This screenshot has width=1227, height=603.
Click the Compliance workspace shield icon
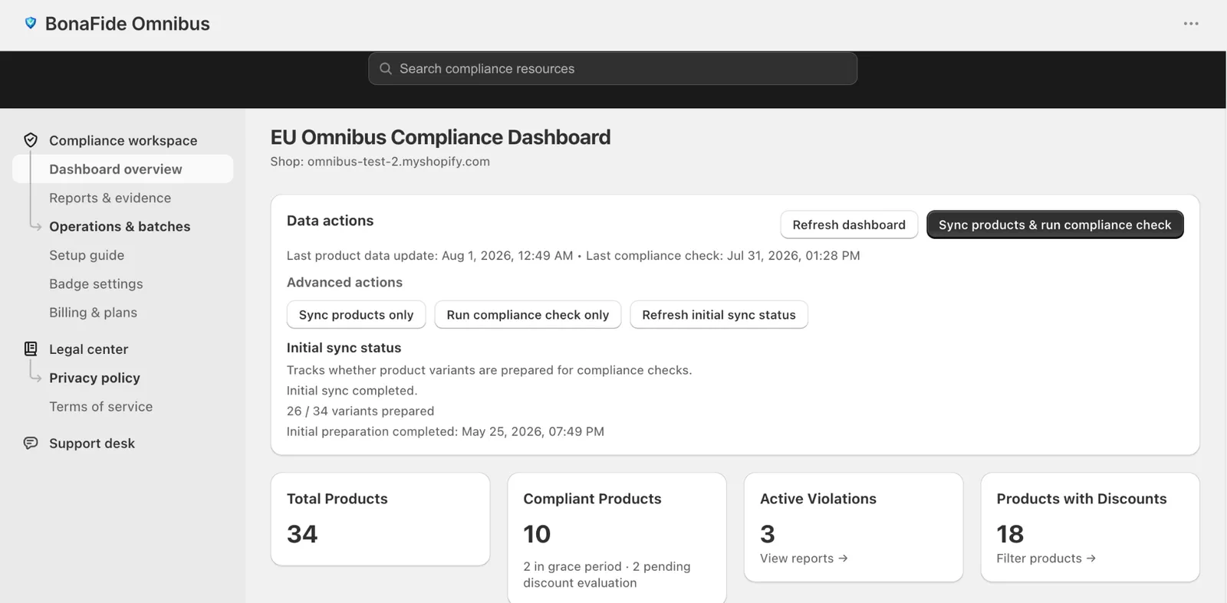[31, 140]
